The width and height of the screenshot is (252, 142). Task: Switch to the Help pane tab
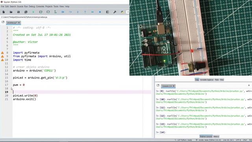tap(197, 80)
